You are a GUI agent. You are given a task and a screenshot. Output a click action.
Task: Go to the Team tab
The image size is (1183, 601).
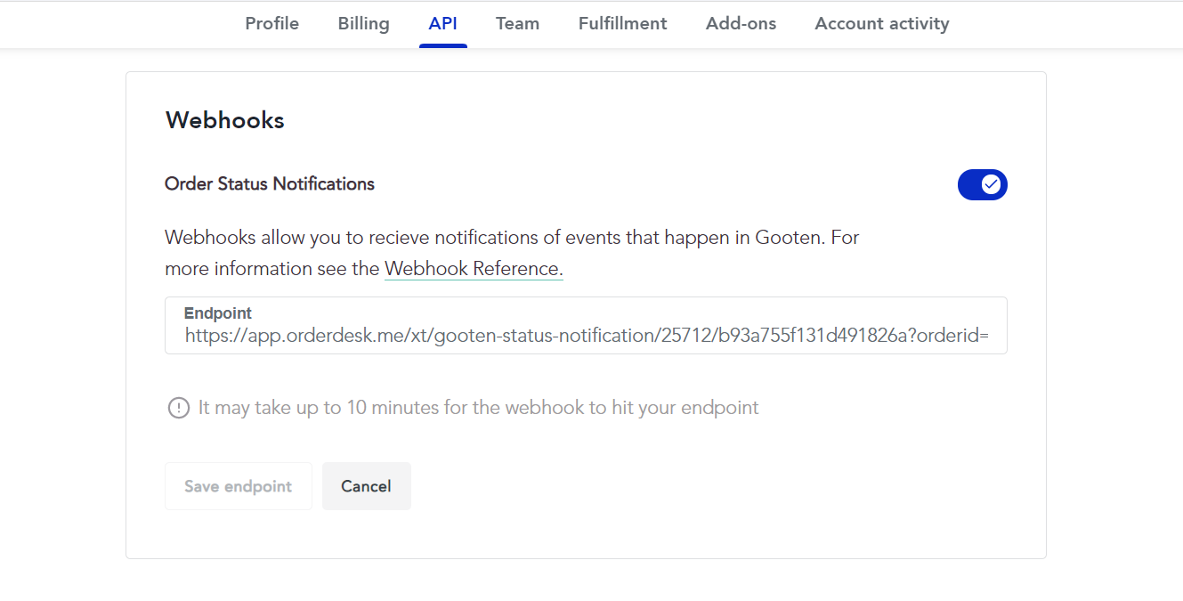pos(517,24)
